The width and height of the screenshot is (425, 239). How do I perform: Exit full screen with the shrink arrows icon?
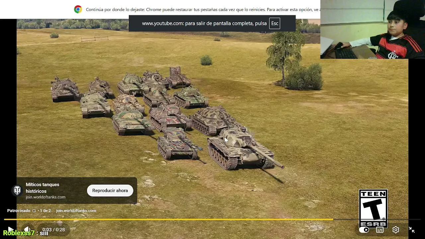click(412, 230)
